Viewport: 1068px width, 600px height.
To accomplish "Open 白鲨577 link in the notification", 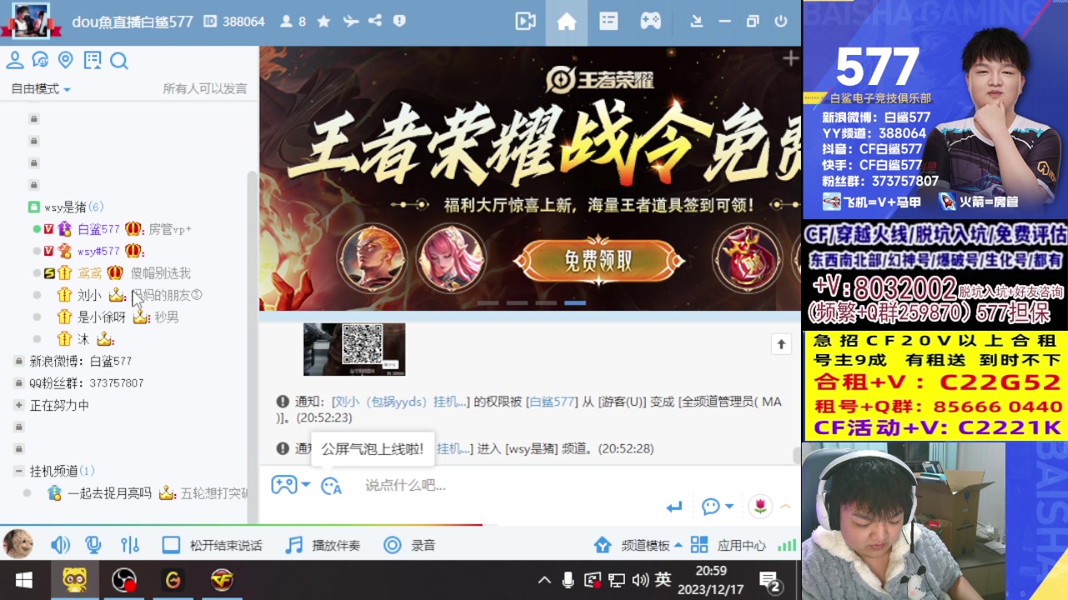I will (552, 402).
